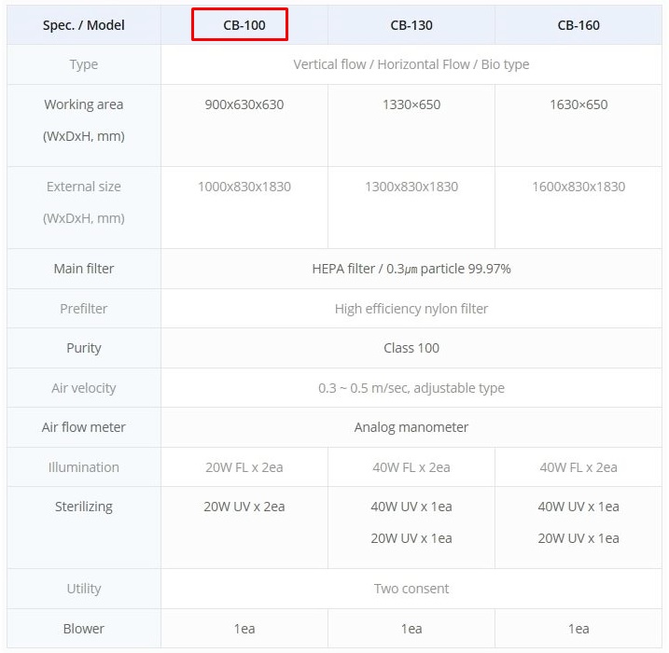Click the 20W UV x 2ea sterilizing cell
Image resolution: width=669 pixels, height=653 pixels.
pos(244,507)
